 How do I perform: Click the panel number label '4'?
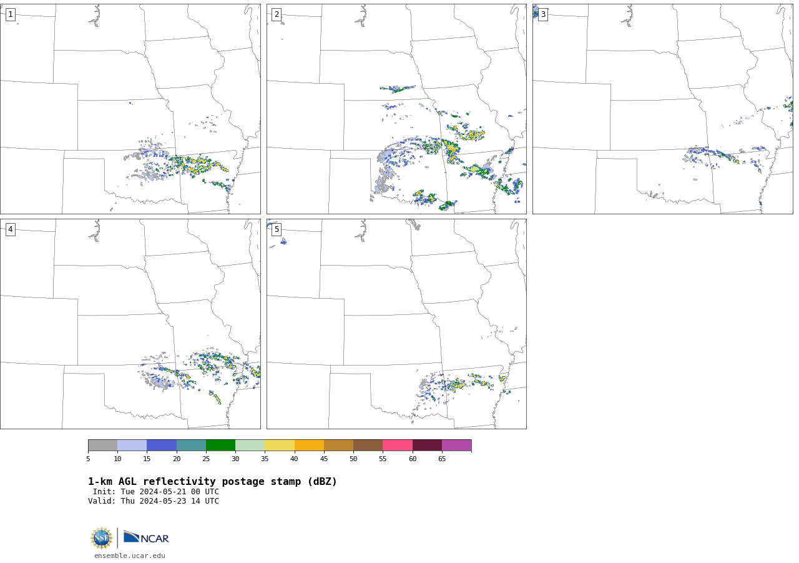click(10, 229)
